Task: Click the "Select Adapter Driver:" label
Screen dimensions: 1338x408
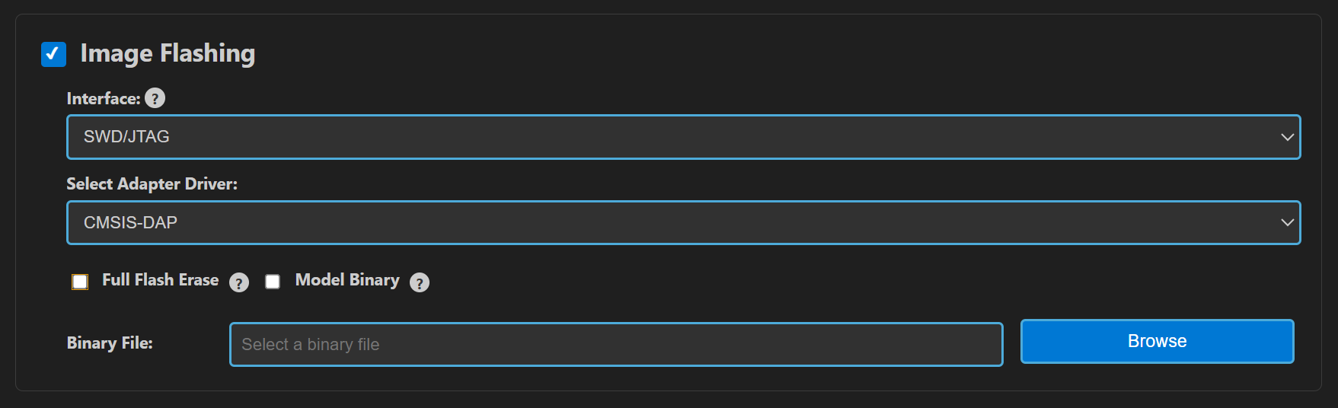Action: (152, 184)
